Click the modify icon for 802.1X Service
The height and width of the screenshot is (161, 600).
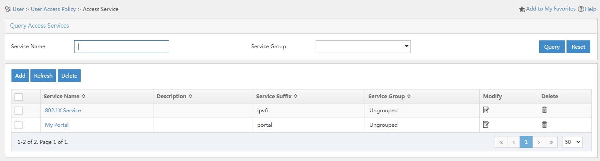point(486,110)
